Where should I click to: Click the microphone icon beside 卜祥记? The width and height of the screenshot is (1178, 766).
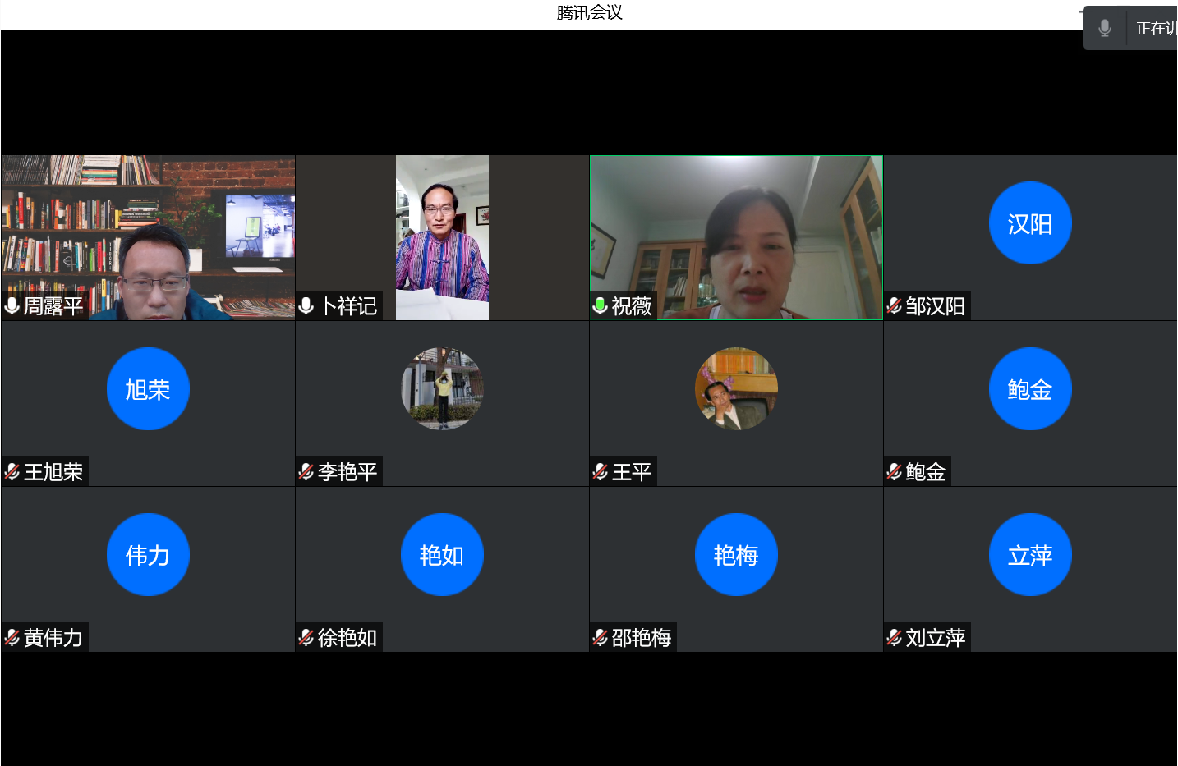(x=306, y=306)
